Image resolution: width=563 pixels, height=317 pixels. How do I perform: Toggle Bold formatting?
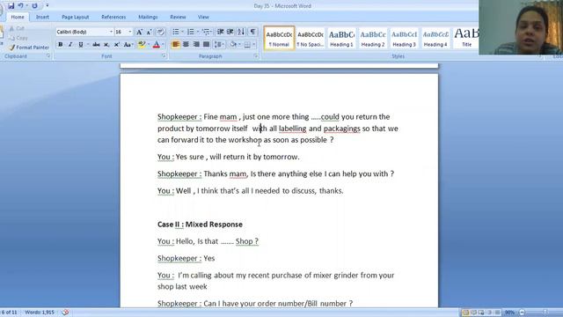[61, 45]
